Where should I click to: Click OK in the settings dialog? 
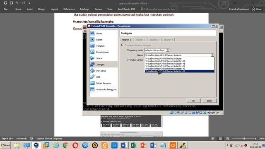[x=193, y=101]
